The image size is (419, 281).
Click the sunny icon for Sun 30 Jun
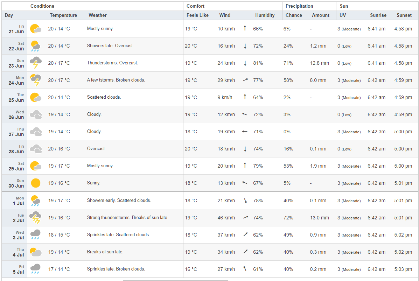tap(36, 183)
